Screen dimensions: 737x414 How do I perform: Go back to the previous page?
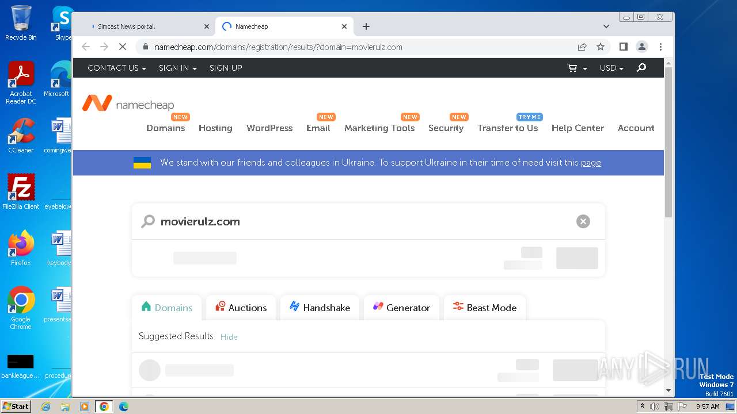(86, 47)
